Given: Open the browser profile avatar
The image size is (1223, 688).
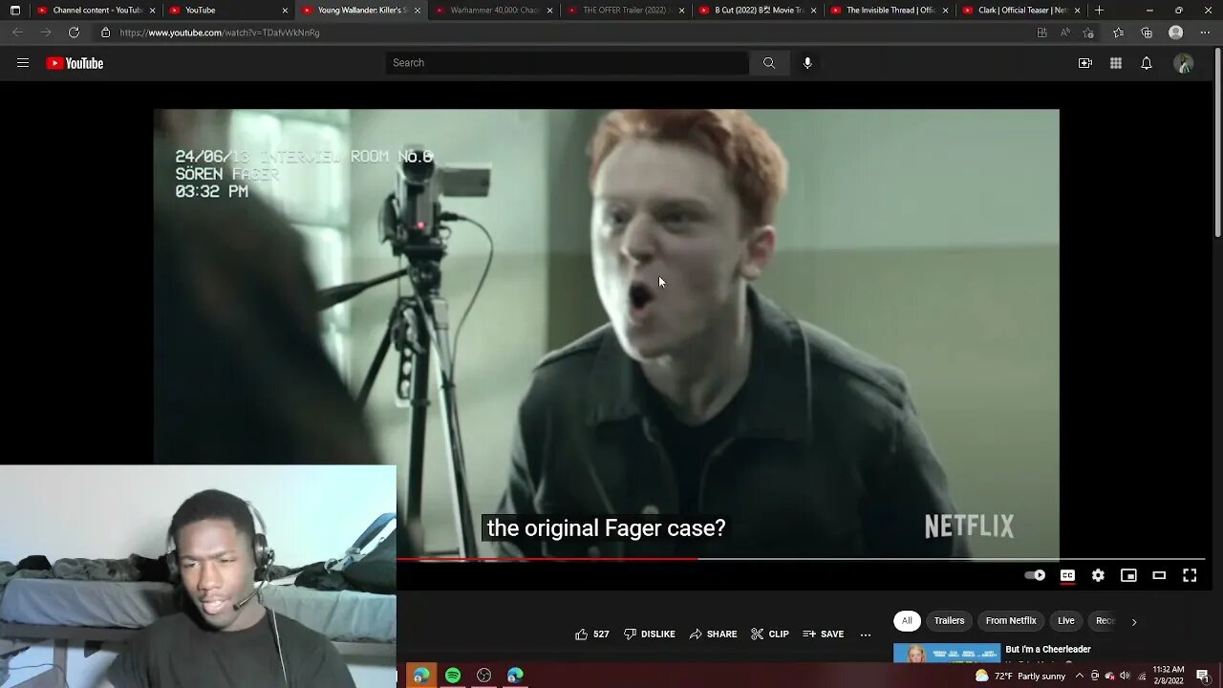Looking at the screenshot, I should click(x=1176, y=32).
